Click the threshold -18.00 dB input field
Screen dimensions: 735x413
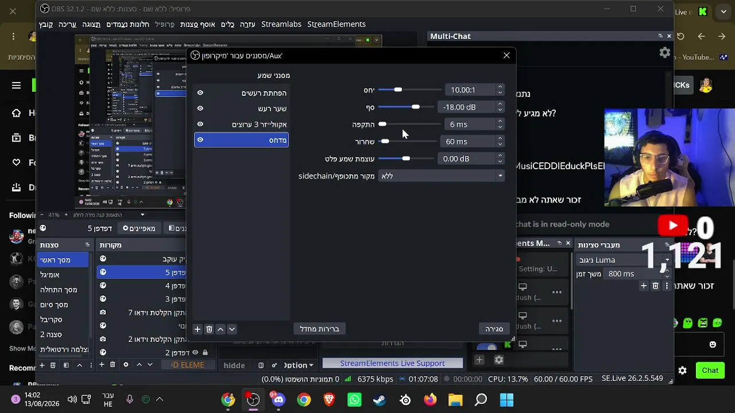point(466,107)
